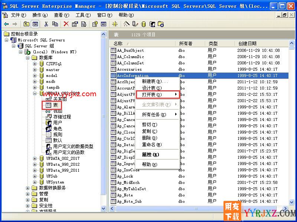This screenshot has width=297, height=222.
Task: Open the 窗口(W) menu
Action: pyautogui.click(x=105, y=15)
